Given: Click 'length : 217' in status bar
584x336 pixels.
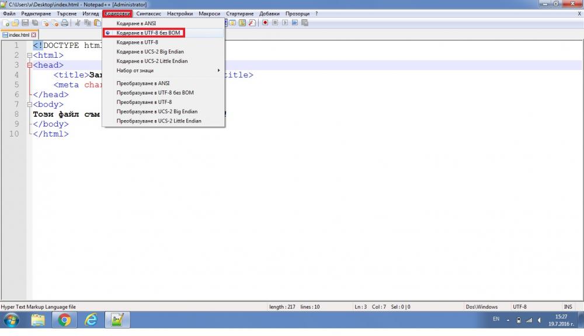Looking at the screenshot, I should 282,307.
